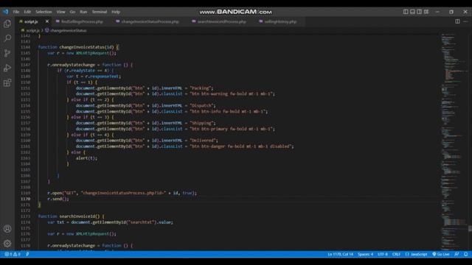Open the Go menu
The width and height of the screenshot is (472, 265).
(x=72, y=12)
